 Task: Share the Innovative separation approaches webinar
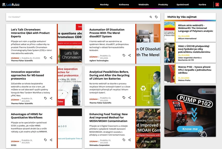pyautogui.click(x=51, y=98)
